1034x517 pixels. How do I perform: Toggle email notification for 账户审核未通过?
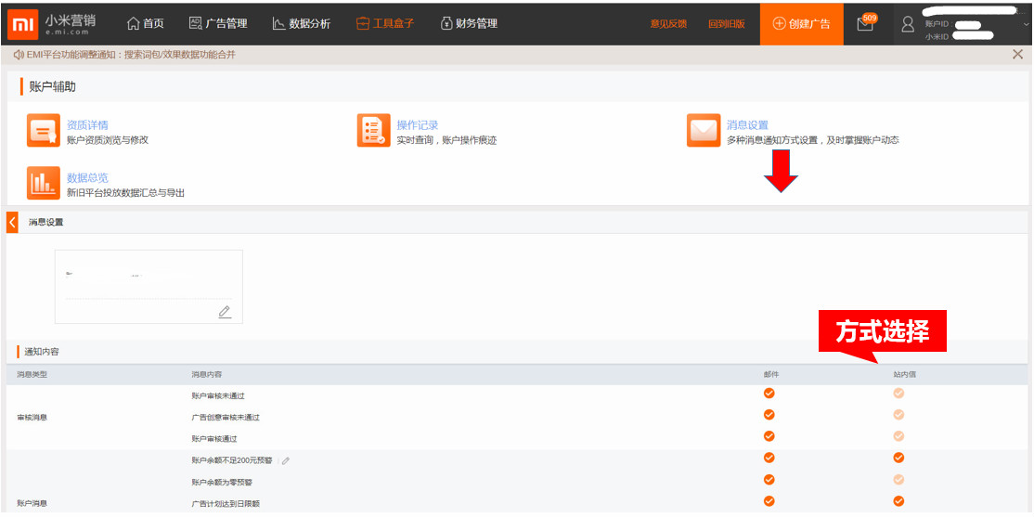pos(769,394)
